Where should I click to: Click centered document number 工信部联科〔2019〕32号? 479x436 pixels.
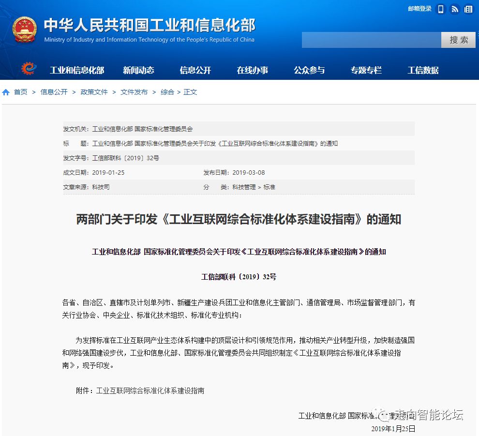click(239, 277)
